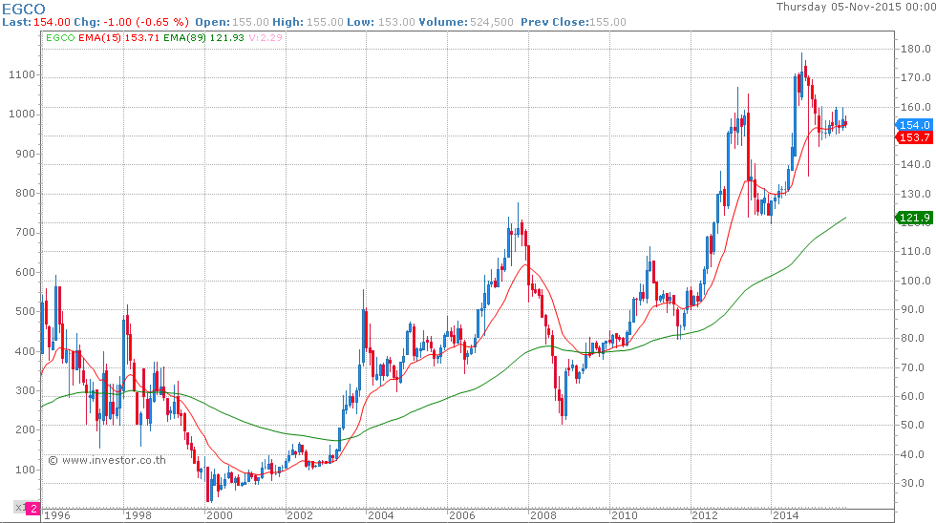Select the green EGCO legend label
Screen dimensions: 936x523
60,37
